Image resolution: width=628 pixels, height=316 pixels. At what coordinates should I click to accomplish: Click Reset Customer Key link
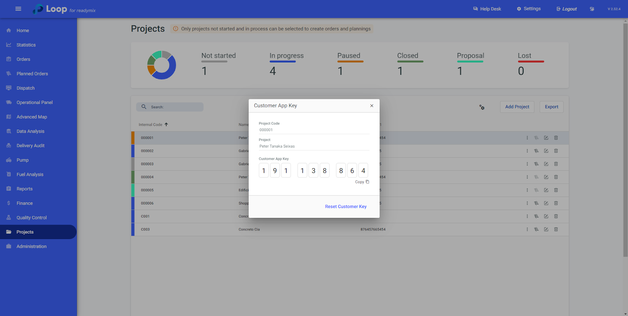pyautogui.click(x=345, y=206)
